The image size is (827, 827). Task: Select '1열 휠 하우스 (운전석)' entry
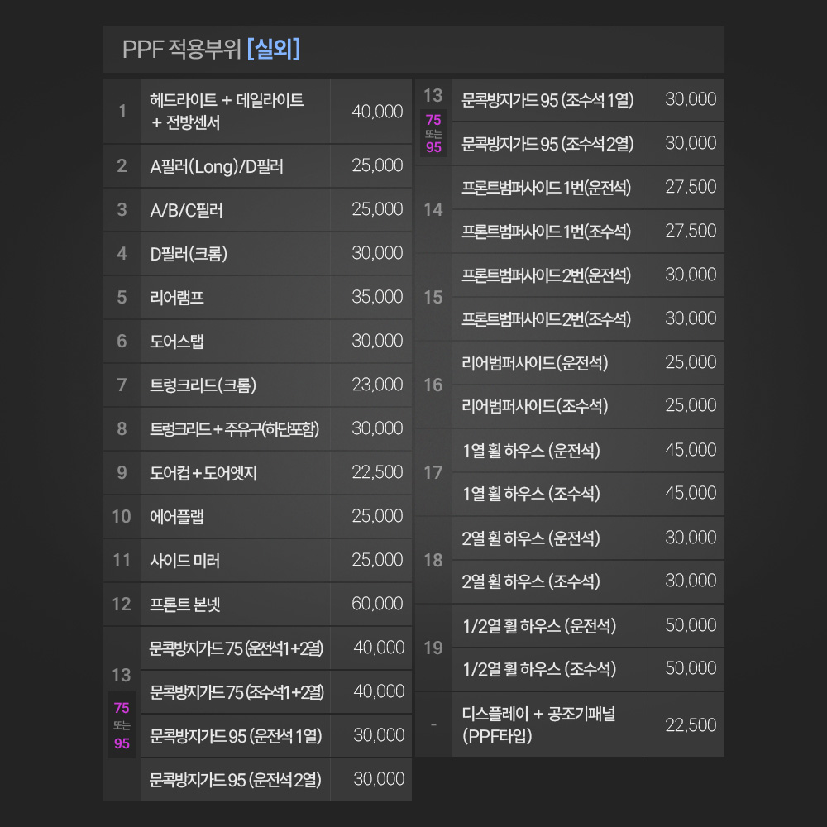[531, 451]
